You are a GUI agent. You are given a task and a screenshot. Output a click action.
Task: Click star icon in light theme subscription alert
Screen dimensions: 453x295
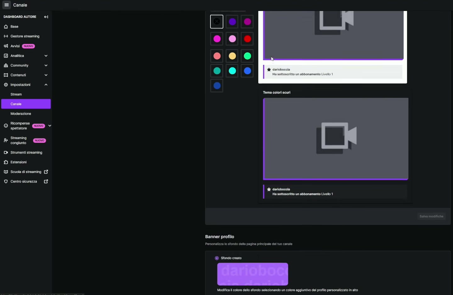click(269, 70)
